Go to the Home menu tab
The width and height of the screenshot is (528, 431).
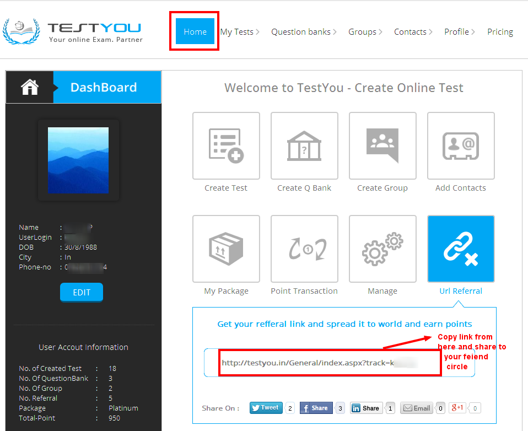[195, 31]
